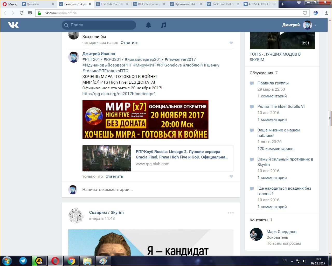Switch to the Black Bird Online tab

pos(223,4)
